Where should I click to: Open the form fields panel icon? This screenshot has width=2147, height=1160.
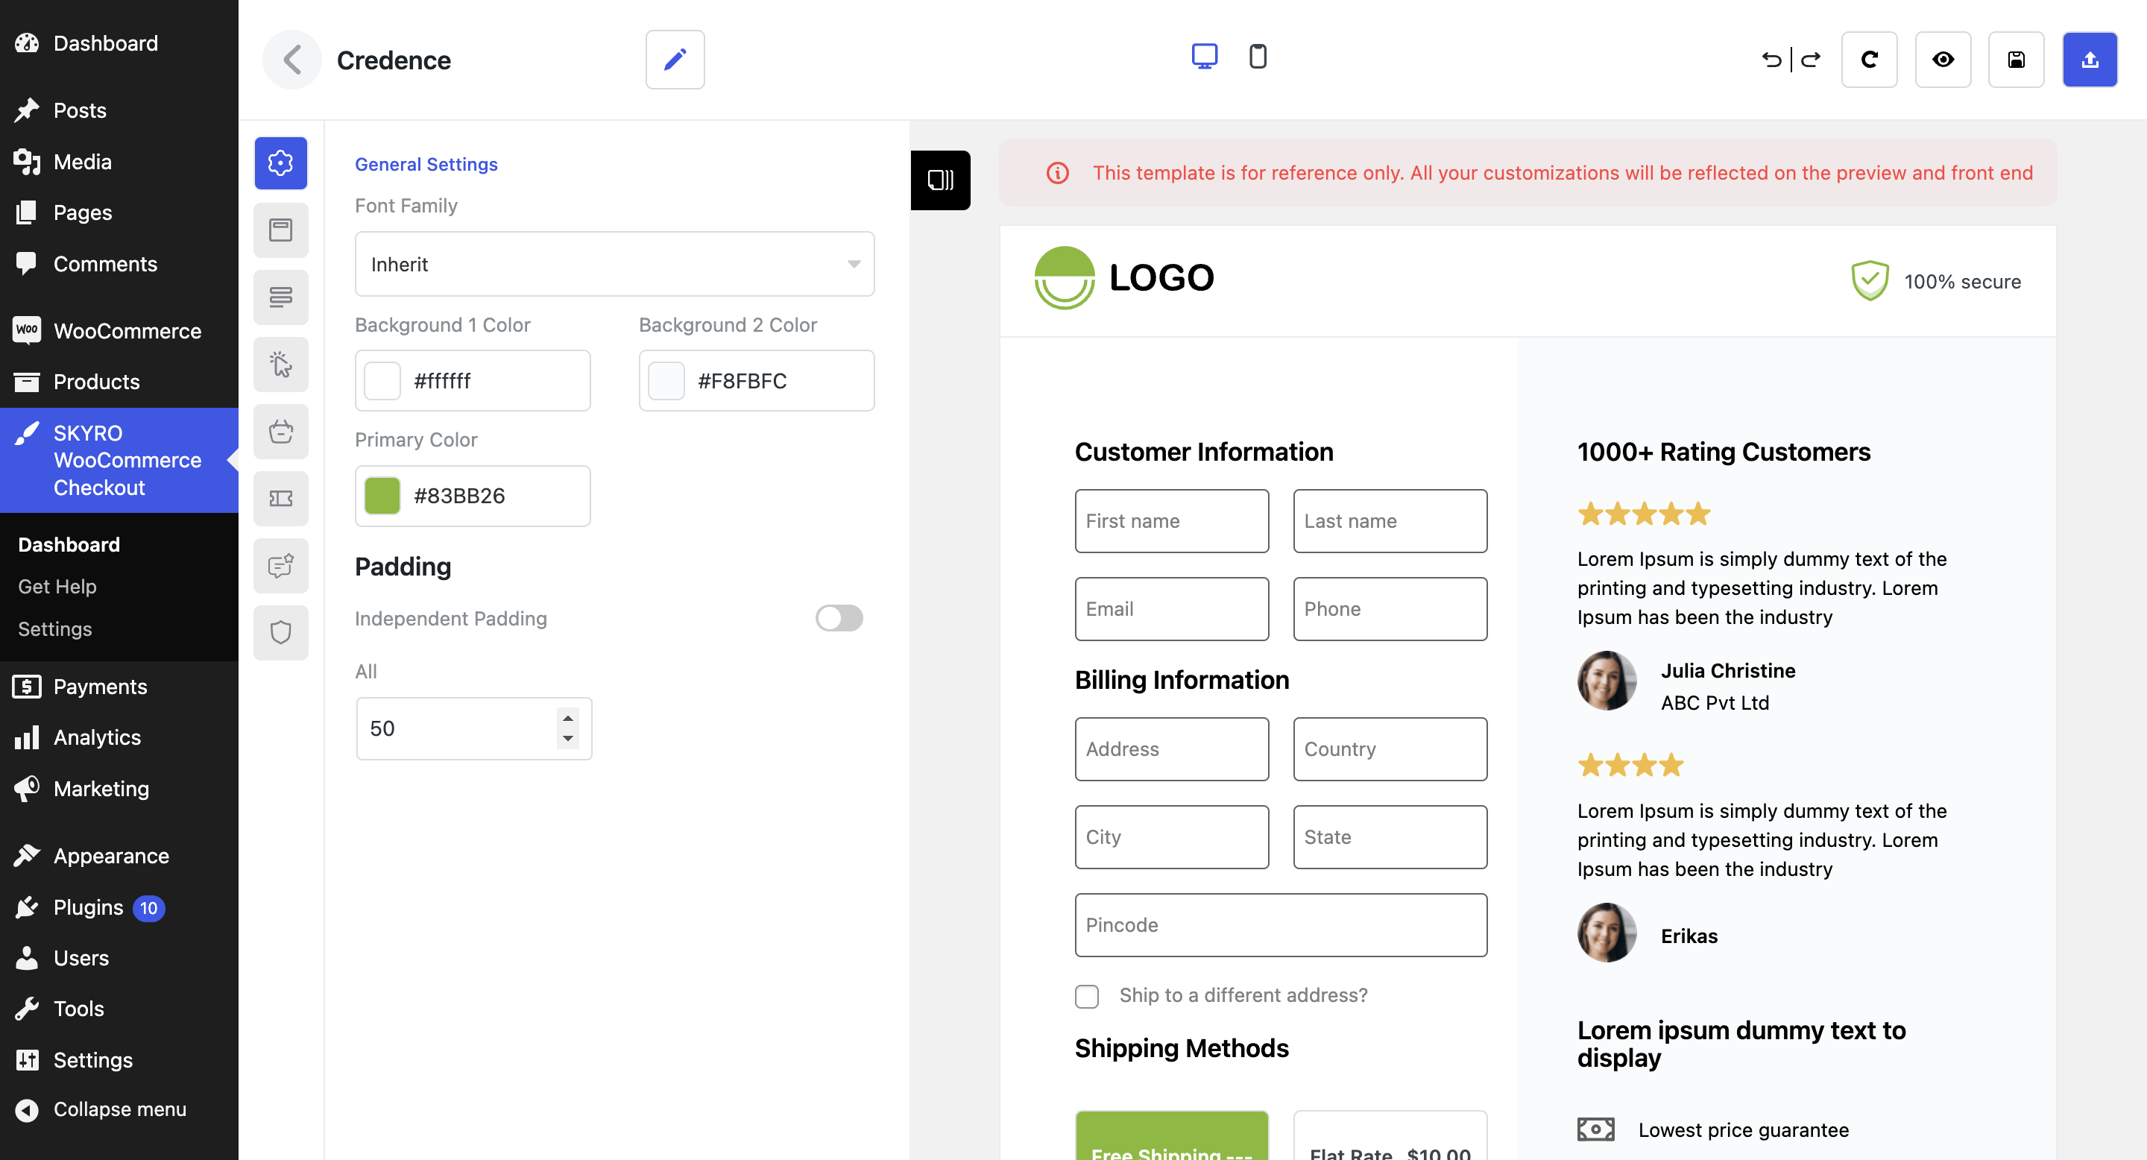click(x=281, y=297)
